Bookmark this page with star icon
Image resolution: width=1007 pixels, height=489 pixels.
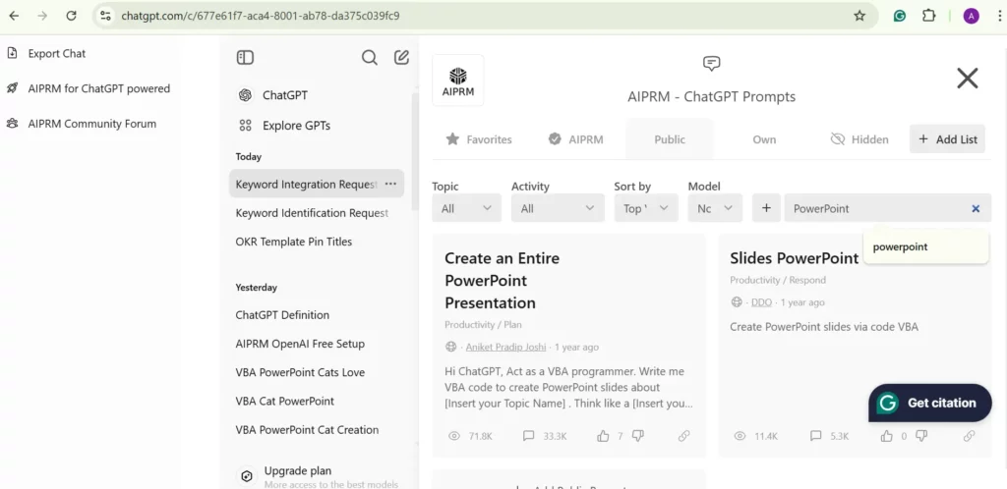click(x=859, y=16)
